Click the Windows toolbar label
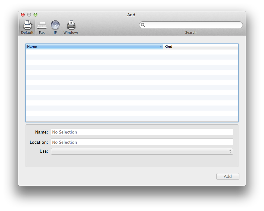 point(71,33)
